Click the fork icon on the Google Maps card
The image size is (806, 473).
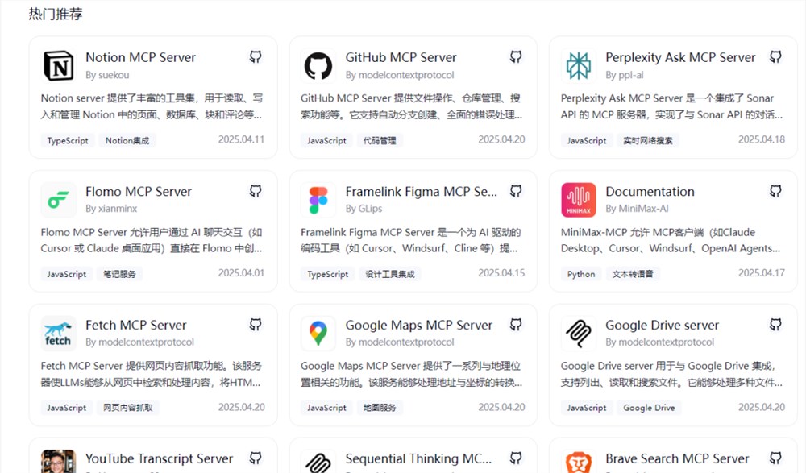[515, 324]
